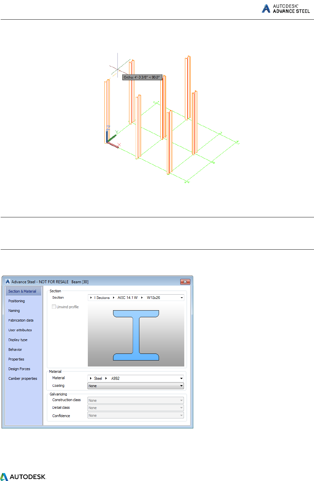Open the Material A992 dropdown arrow

182,378
